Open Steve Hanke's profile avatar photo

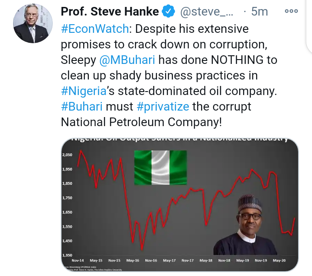tap(33, 23)
